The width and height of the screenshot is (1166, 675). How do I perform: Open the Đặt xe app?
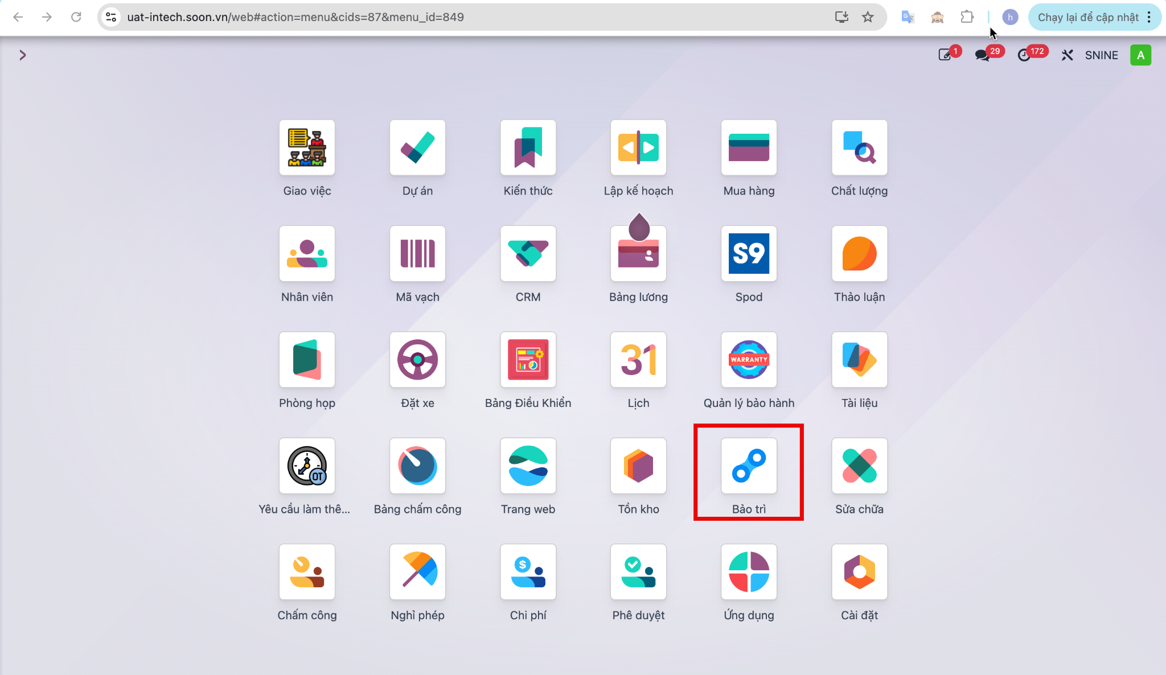click(x=417, y=360)
